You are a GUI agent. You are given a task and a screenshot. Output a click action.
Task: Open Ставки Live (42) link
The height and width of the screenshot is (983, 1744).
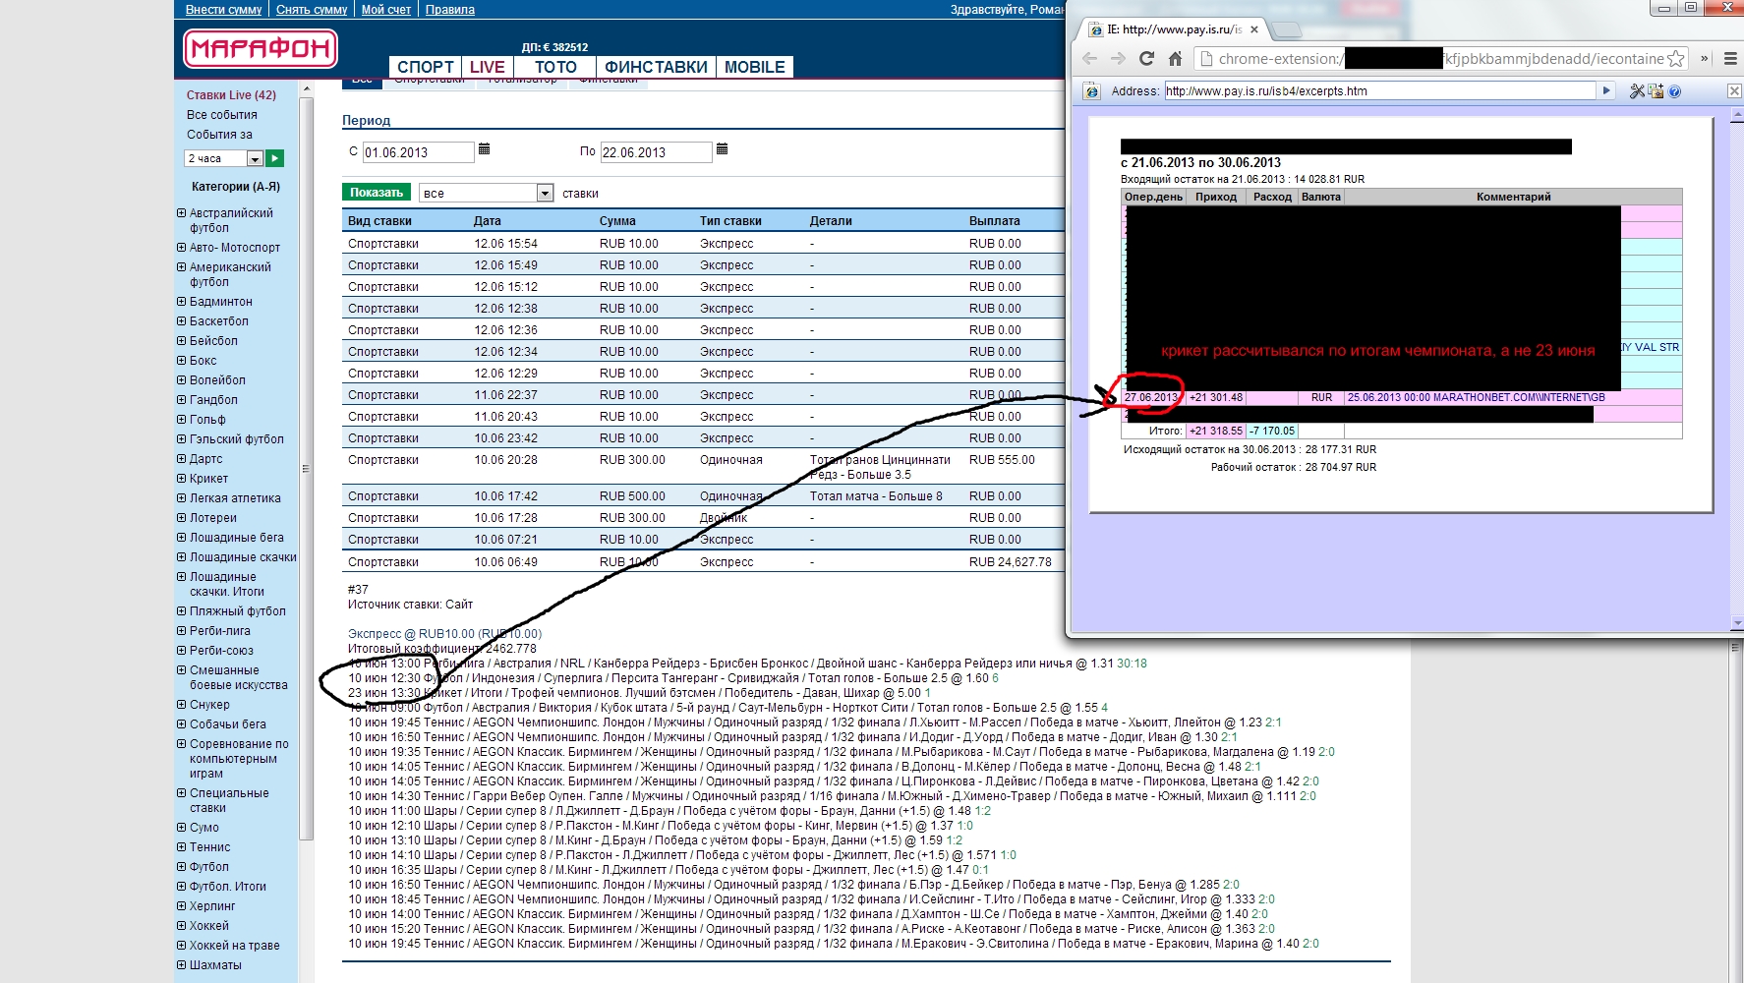pos(231,95)
